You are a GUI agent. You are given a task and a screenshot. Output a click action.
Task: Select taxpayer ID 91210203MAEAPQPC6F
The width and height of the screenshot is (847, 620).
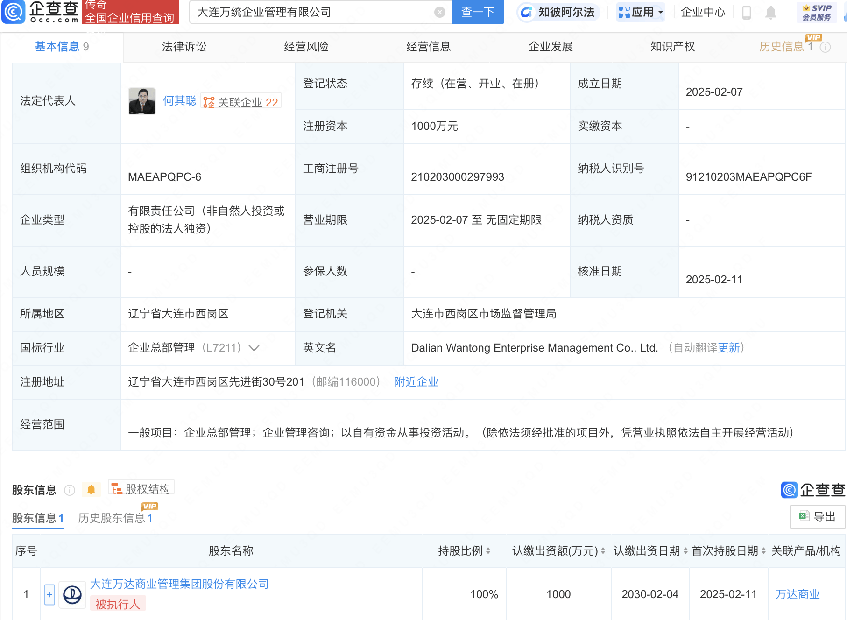coord(748,177)
